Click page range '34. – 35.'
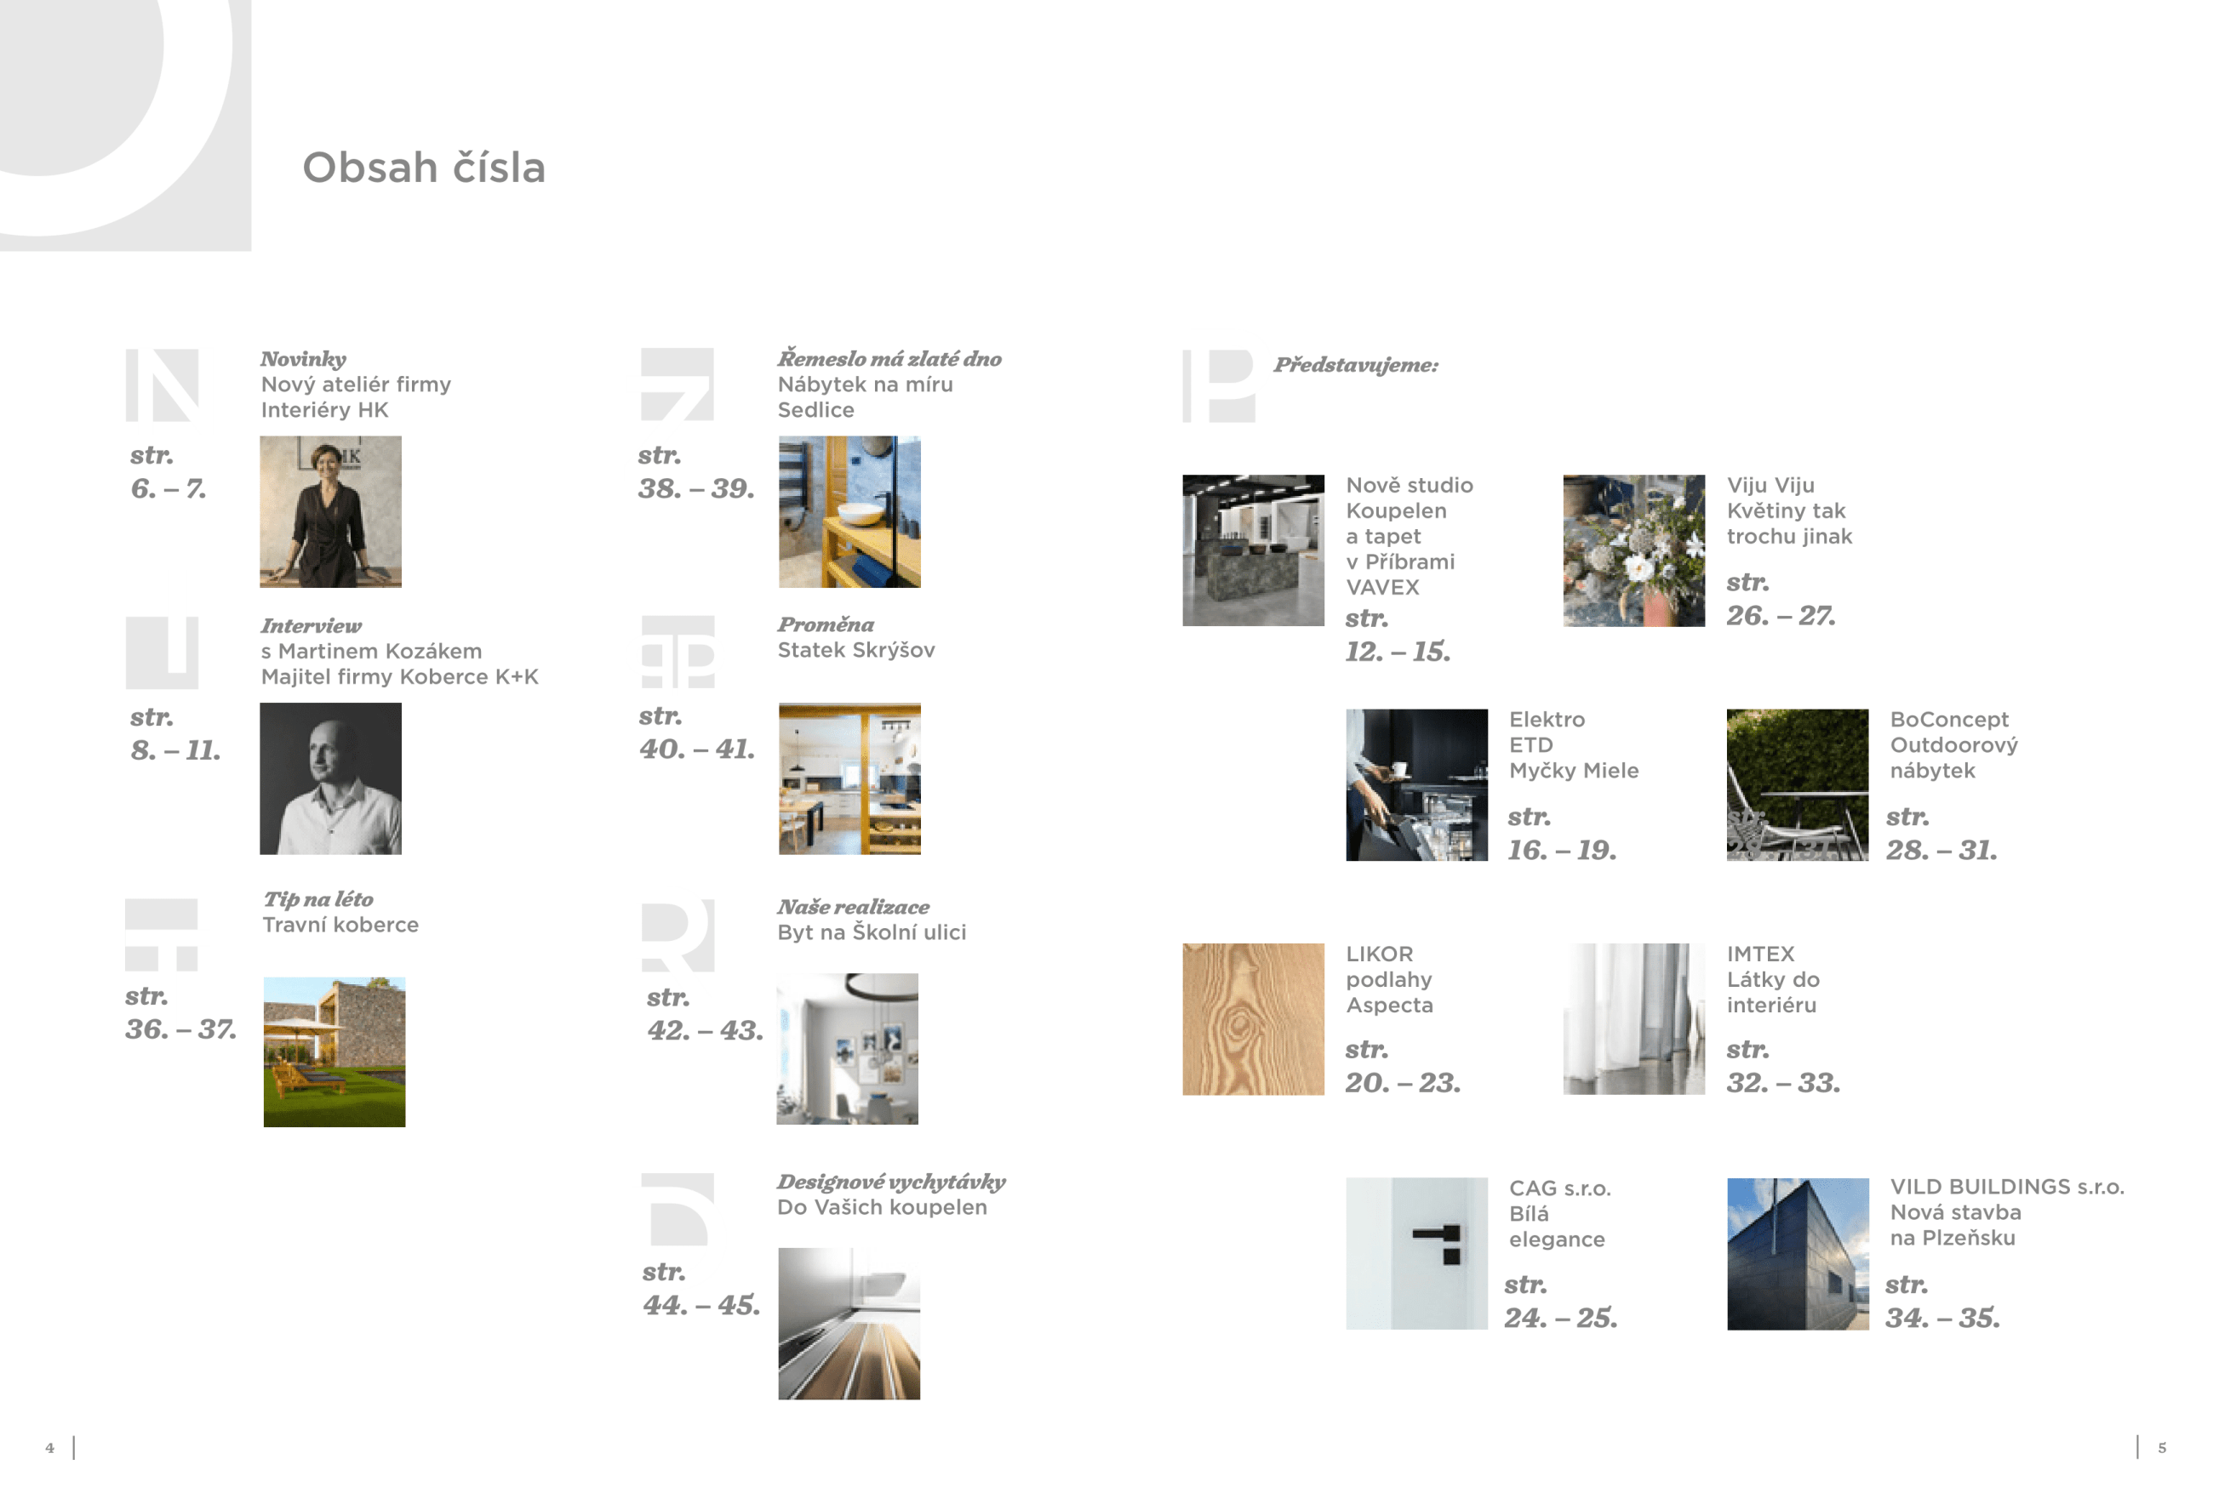Image resolution: width=2213 pixels, height=1493 pixels. pos(1942,1318)
